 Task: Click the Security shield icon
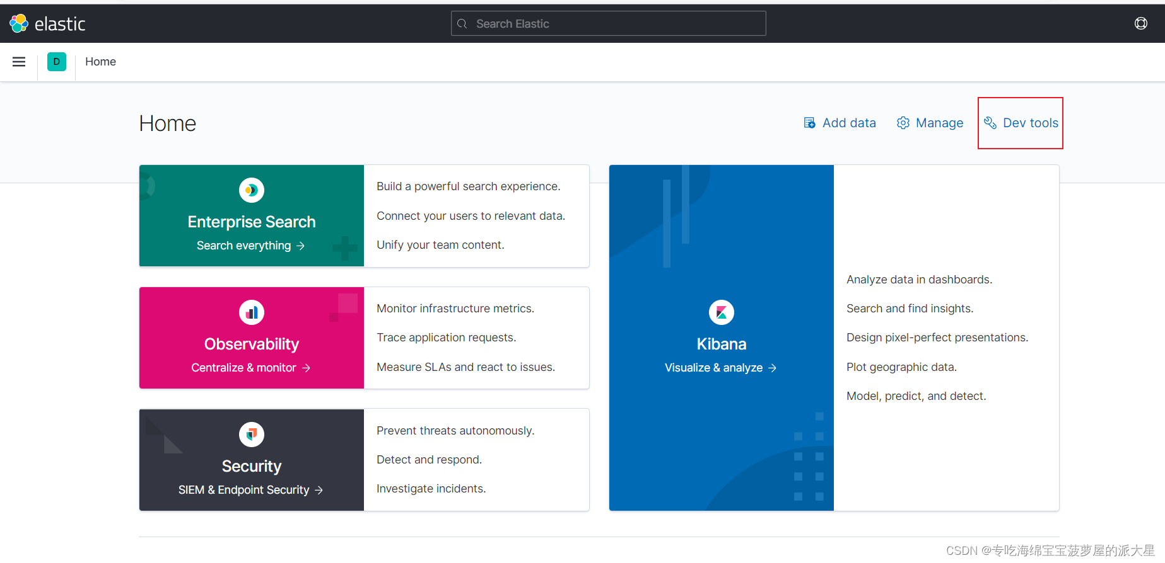[x=252, y=435]
